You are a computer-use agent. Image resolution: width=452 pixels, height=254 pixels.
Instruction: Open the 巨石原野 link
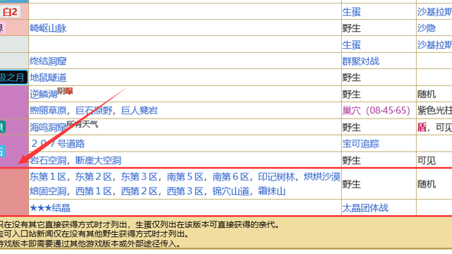[x=94, y=110]
